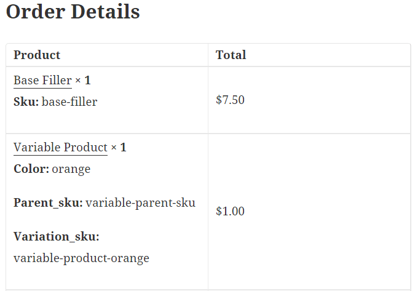Click the Parent_sku label
Viewport: 415px width, 291px height.
tap(48, 202)
